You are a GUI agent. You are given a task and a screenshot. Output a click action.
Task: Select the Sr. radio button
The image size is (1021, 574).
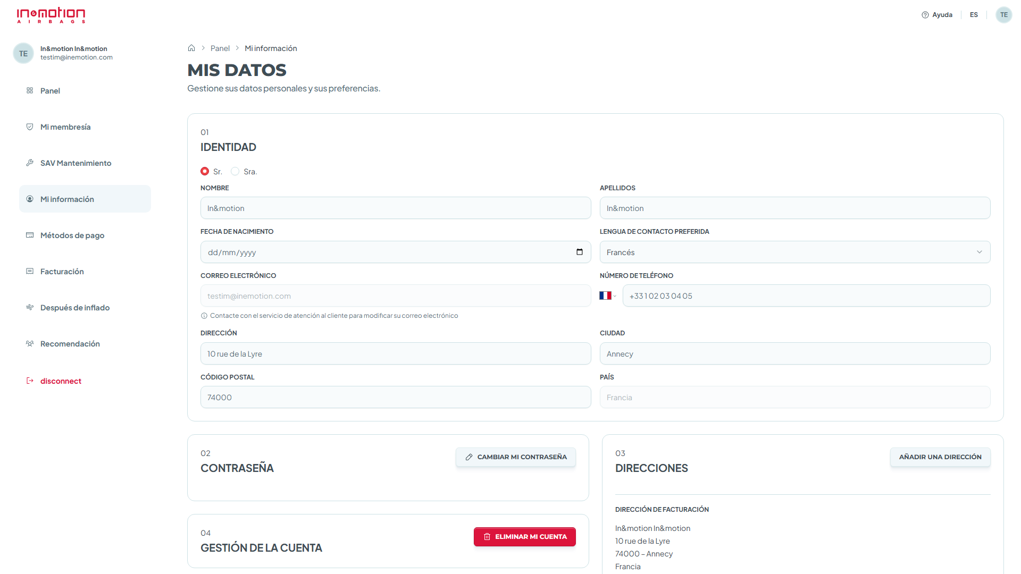coord(205,171)
